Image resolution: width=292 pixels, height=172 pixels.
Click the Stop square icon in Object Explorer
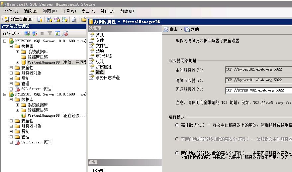click(x=42, y=34)
